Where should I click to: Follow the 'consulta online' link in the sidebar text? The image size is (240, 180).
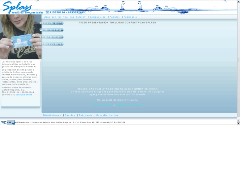24,95
